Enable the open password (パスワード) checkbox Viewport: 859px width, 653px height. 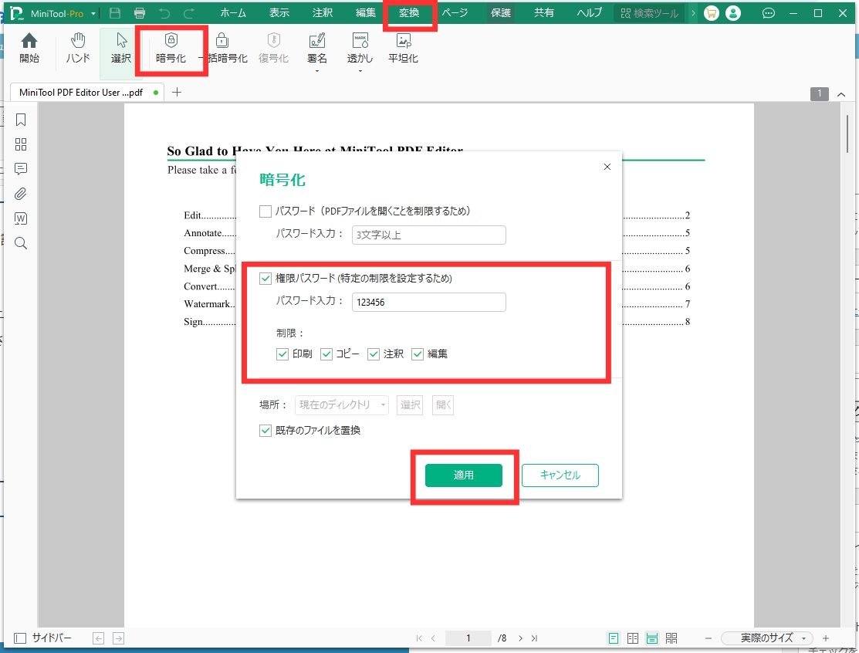(265, 211)
